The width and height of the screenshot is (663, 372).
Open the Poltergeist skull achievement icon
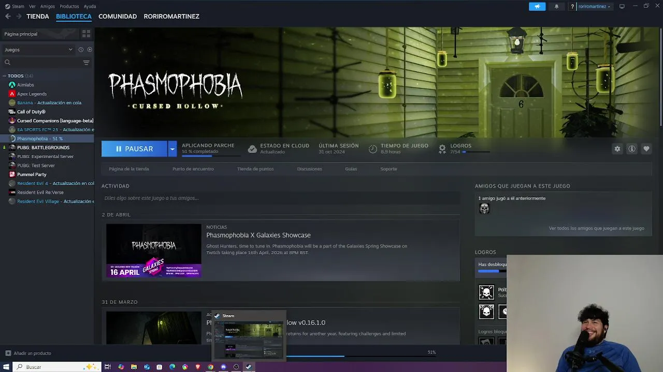[486, 292]
